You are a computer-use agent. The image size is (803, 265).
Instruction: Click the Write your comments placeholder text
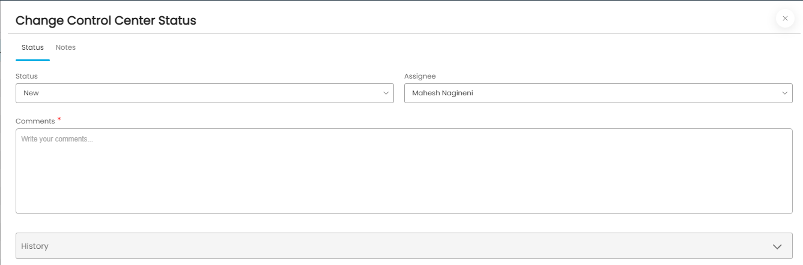(x=57, y=139)
